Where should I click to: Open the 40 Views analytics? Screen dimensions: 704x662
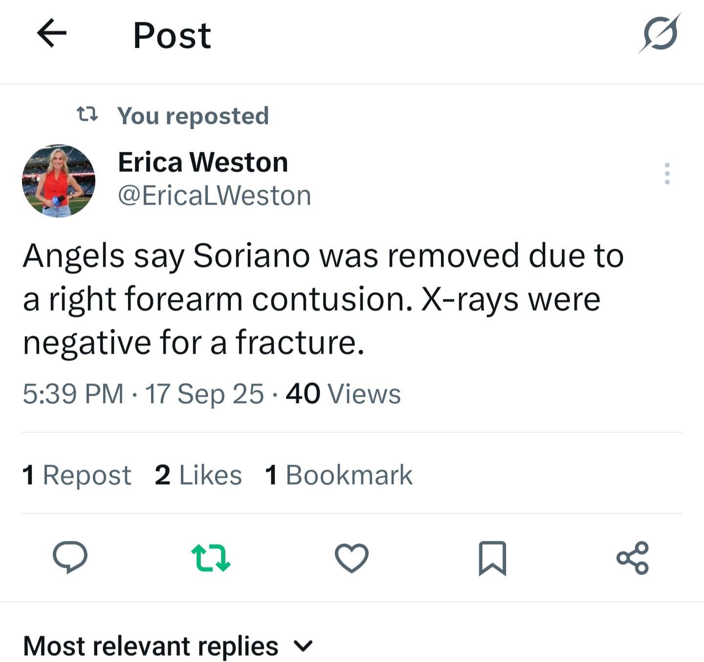(343, 394)
